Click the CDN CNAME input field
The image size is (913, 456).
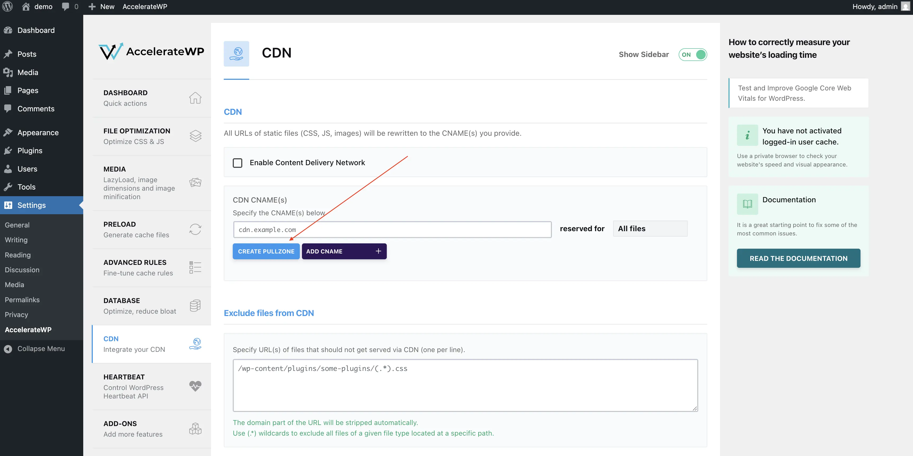click(392, 230)
